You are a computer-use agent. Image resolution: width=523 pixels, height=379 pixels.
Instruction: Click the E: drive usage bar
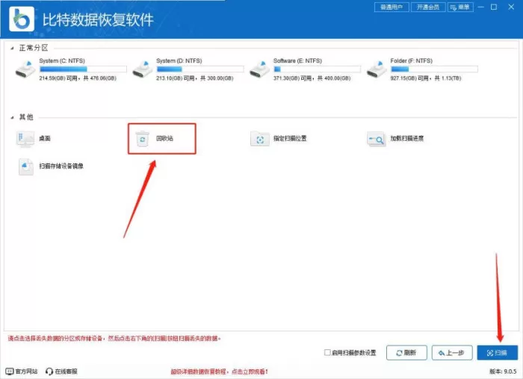(x=318, y=69)
